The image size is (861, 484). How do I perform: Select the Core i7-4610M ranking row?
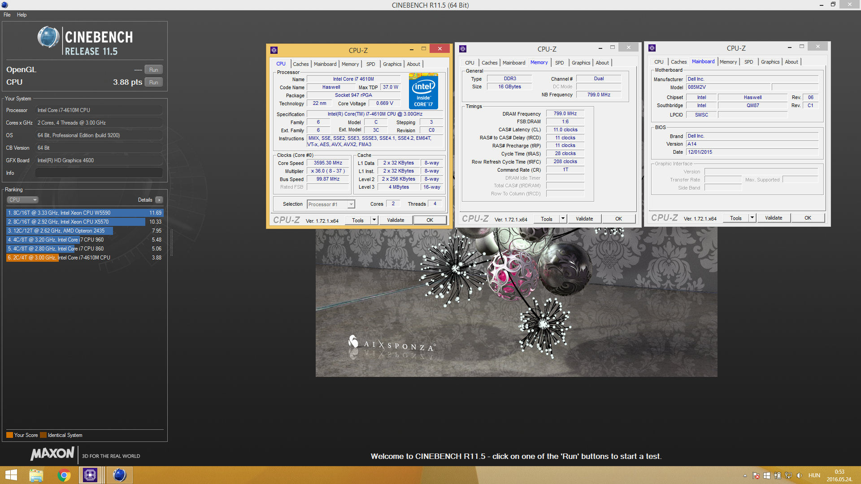tap(85, 258)
